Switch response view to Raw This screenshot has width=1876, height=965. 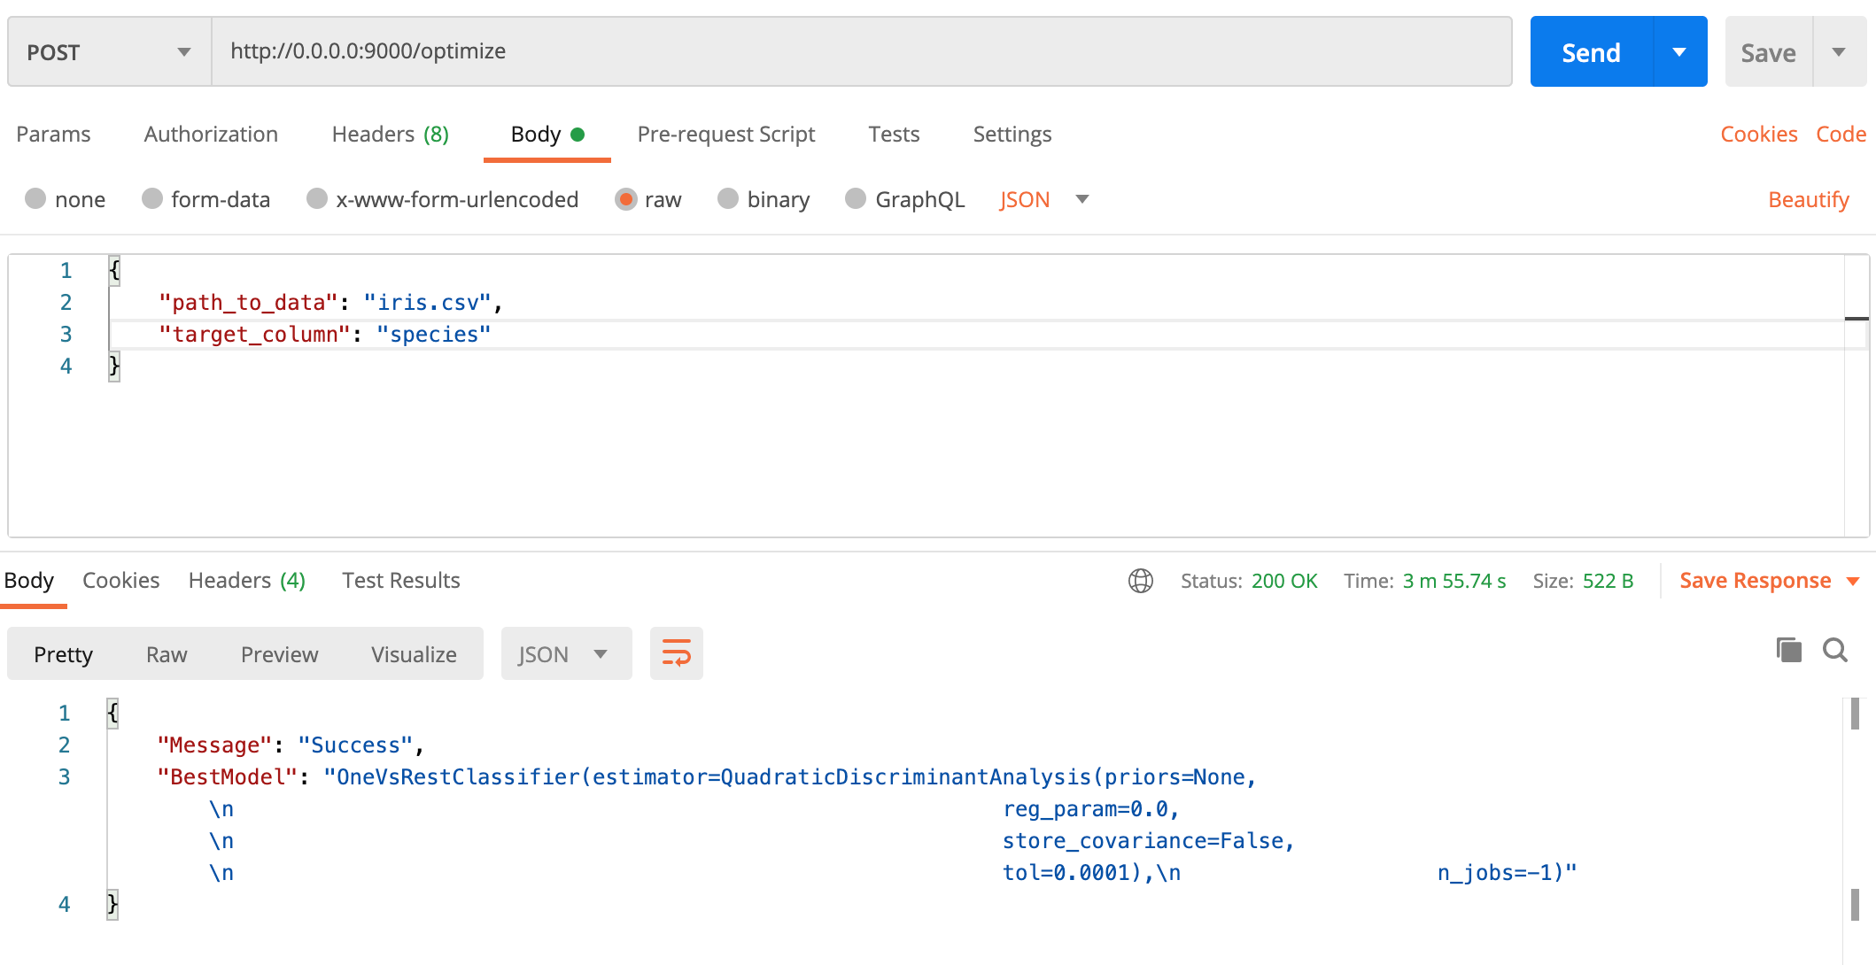click(167, 654)
